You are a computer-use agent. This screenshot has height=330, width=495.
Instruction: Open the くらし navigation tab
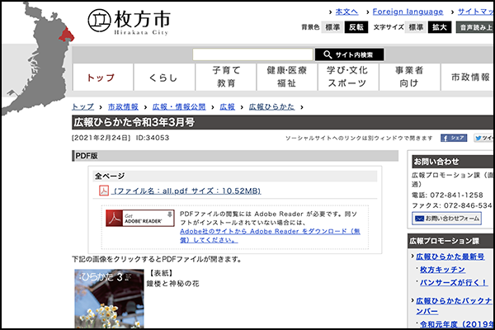point(163,78)
